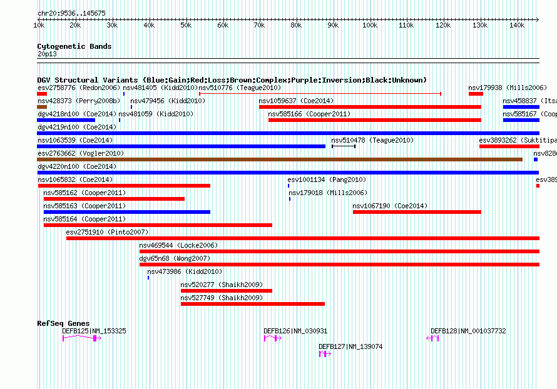
Task: Open the DEFB125|NM_153325 label
Action: pos(94,331)
